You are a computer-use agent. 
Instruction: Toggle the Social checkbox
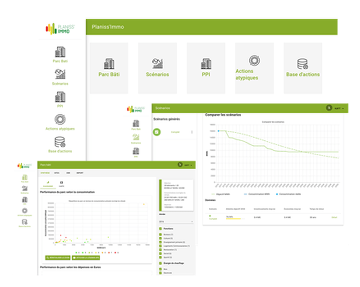point(160,254)
